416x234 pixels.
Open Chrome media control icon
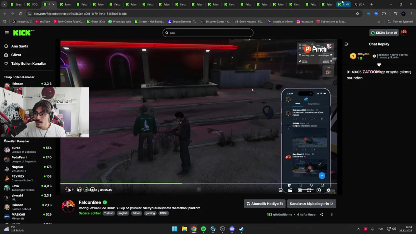click(396, 14)
